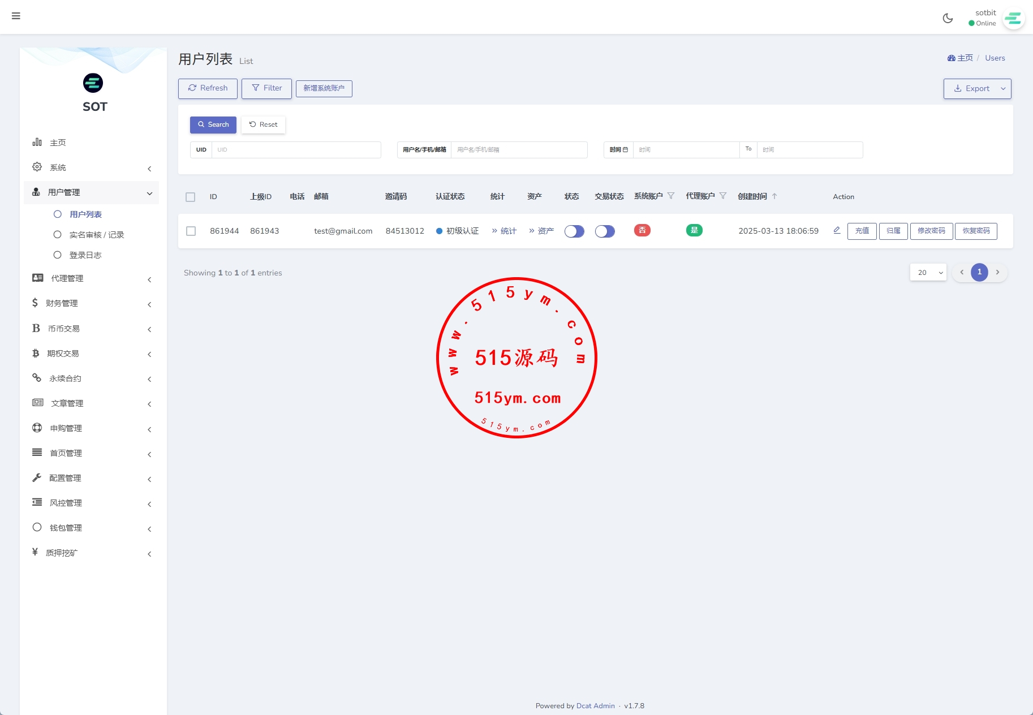Click the UID search input field
This screenshot has width=1033, height=715.
295,150
